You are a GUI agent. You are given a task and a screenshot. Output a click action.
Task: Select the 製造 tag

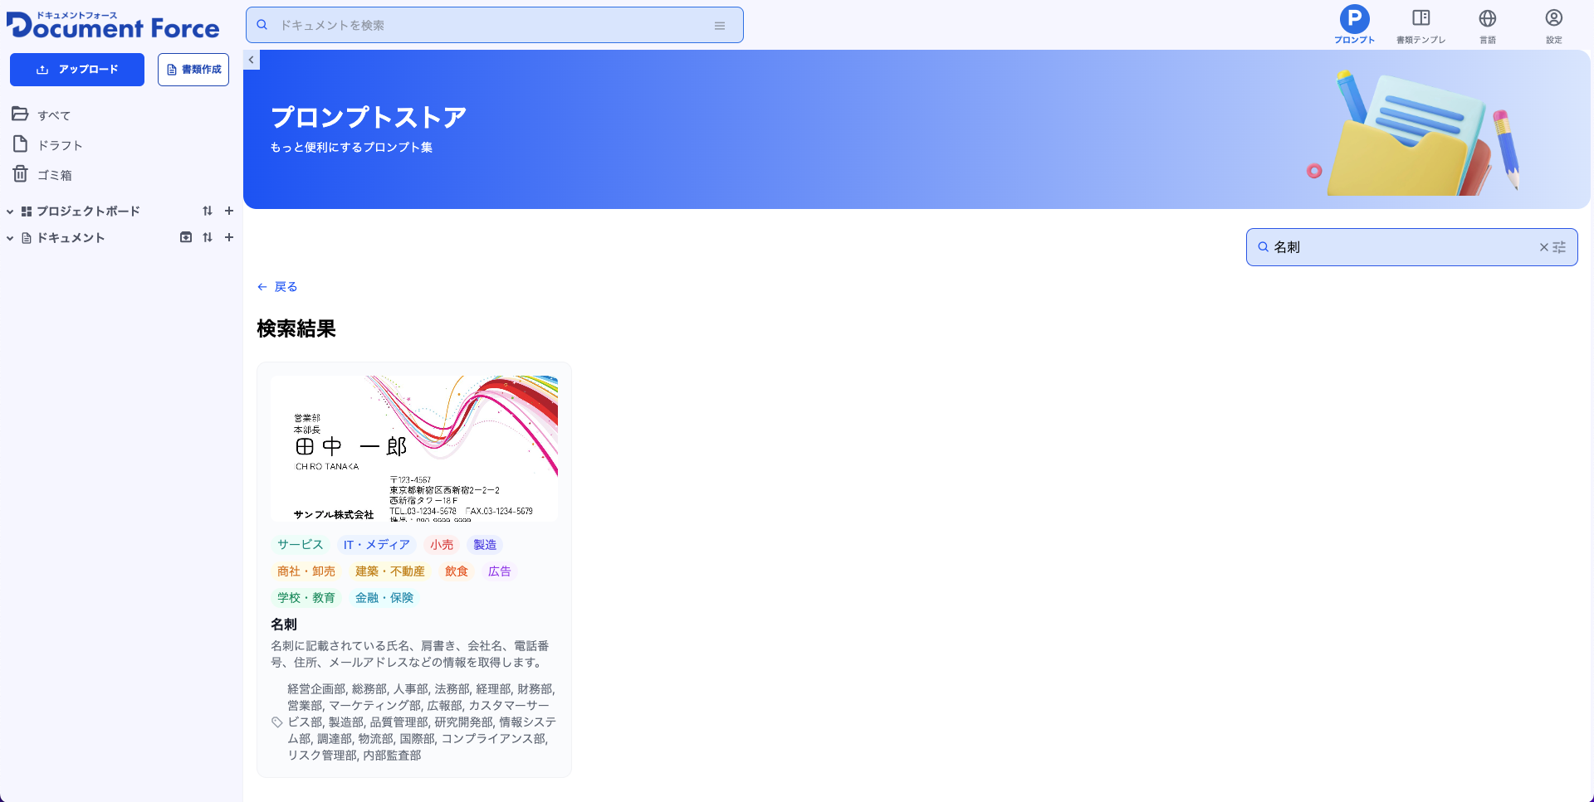tap(485, 545)
